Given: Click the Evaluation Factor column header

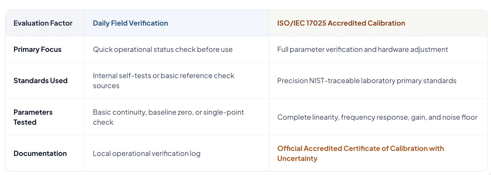Looking at the screenshot, I should 43,23.
